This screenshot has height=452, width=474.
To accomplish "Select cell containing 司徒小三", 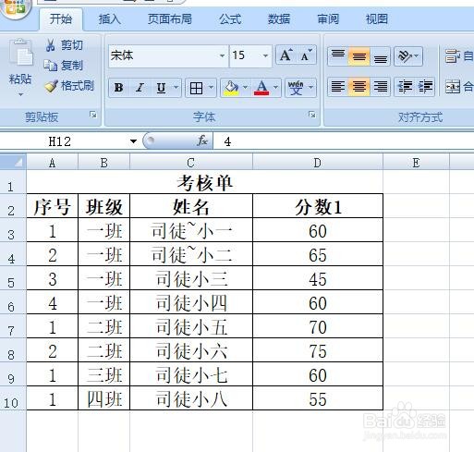I will pyautogui.click(x=191, y=278).
